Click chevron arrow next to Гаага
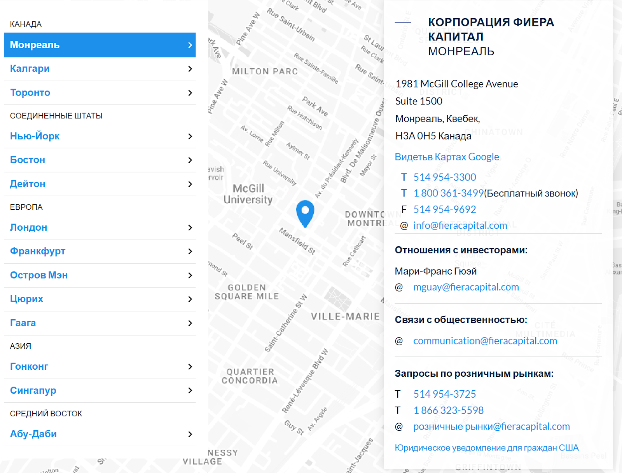Screen dimensions: 622x473 tap(190, 323)
